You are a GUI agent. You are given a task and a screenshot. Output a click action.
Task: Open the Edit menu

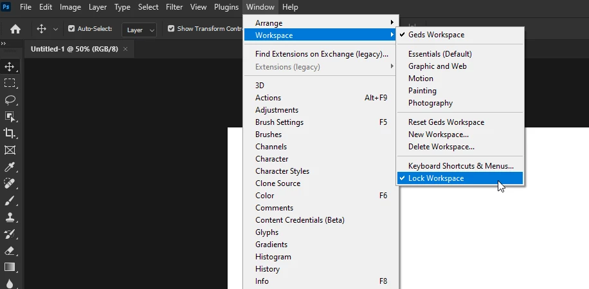[x=46, y=7]
